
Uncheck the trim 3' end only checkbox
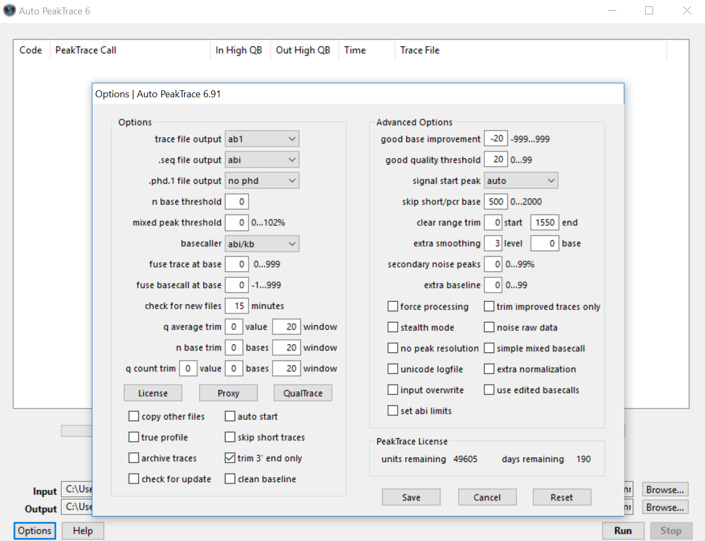pos(230,458)
